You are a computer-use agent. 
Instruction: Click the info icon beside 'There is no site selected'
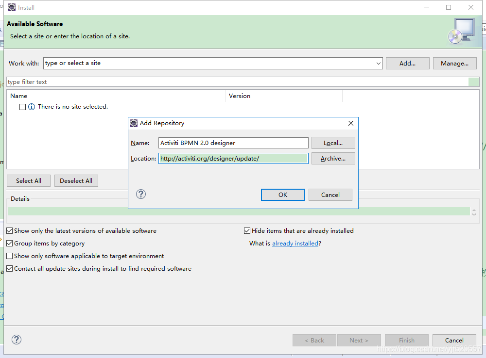[32, 107]
